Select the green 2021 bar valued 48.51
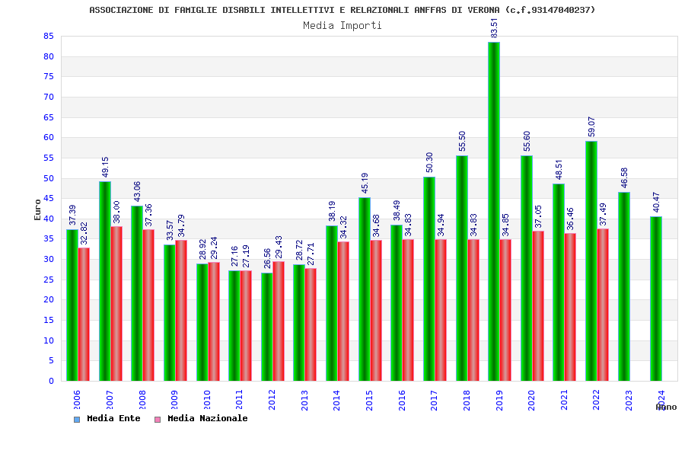 click(559, 283)
